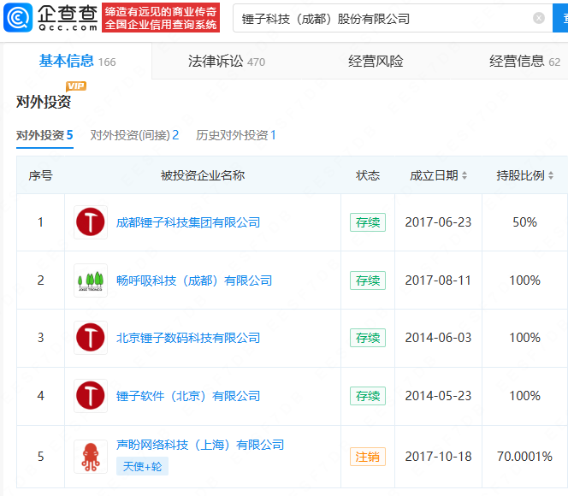Open the 基本信息 tab
The height and width of the screenshot is (496, 568).
[x=77, y=62]
